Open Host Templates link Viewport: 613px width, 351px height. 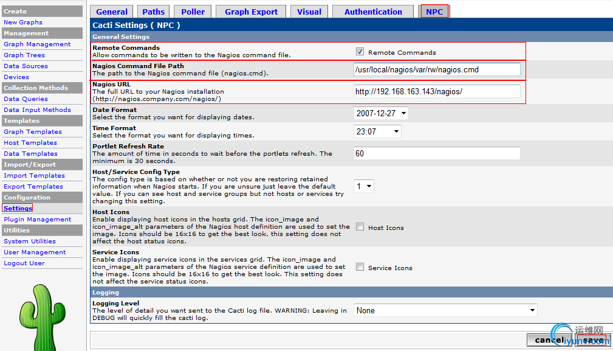(x=30, y=143)
